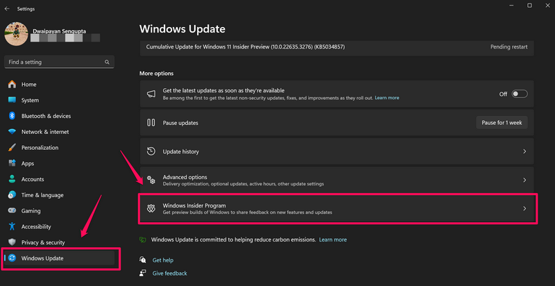Expand Update history chevron

(524, 151)
